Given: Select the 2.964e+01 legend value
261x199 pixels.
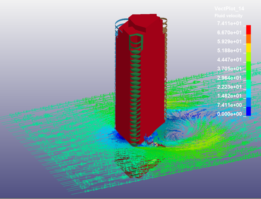Looking at the screenshot, I should pos(229,78).
